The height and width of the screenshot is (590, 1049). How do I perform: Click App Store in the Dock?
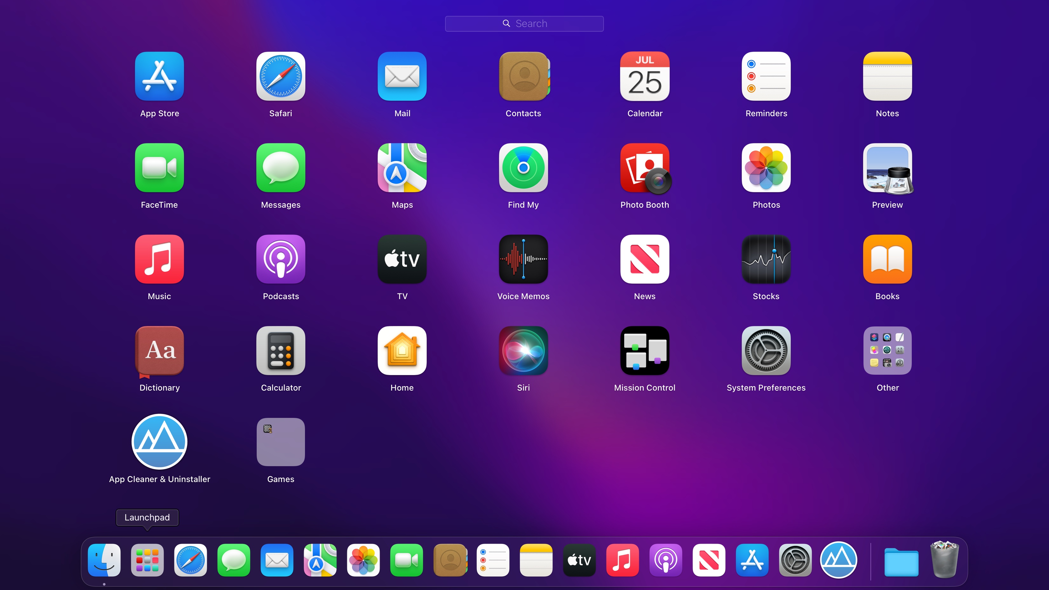(x=752, y=560)
